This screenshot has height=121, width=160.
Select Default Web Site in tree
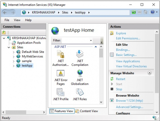pyautogui.click(x=33, y=52)
